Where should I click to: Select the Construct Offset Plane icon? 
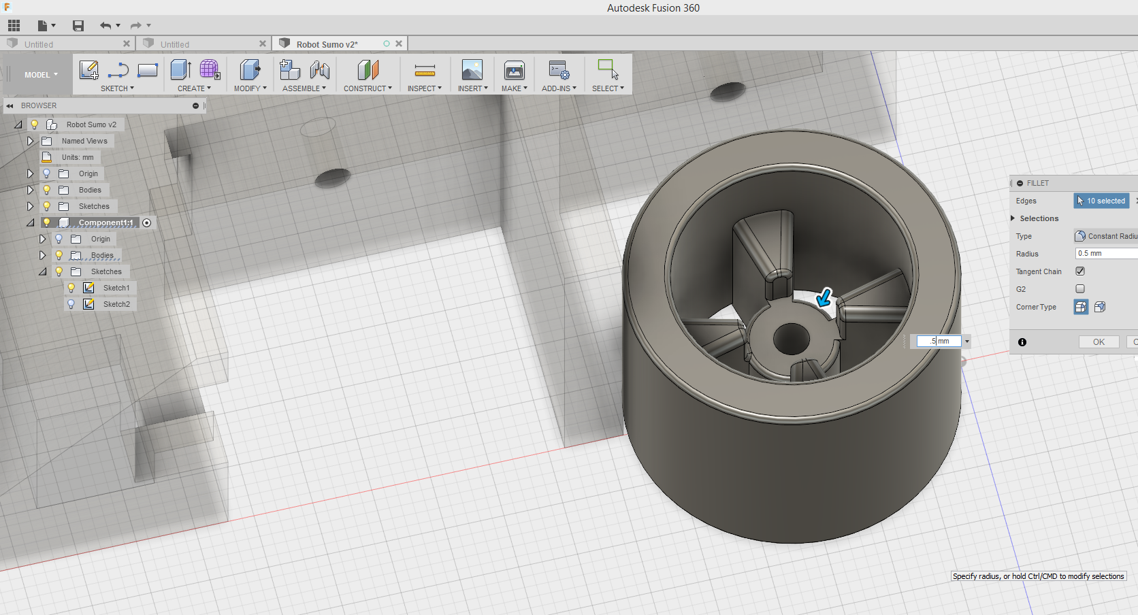(368, 69)
